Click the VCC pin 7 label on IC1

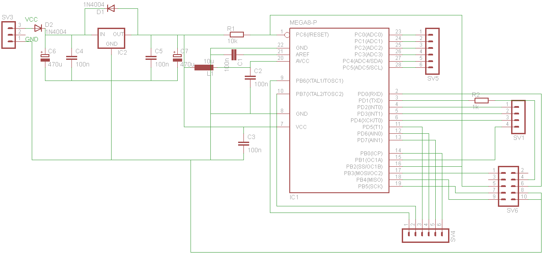(x=301, y=127)
